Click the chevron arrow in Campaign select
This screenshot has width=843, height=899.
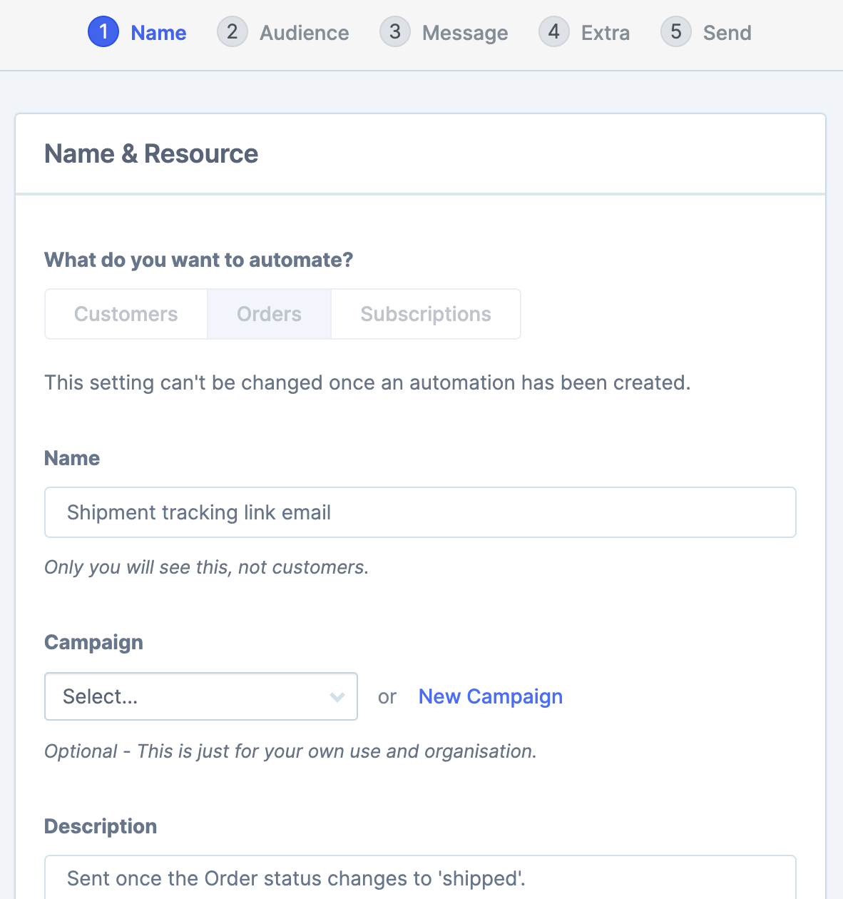(x=337, y=697)
